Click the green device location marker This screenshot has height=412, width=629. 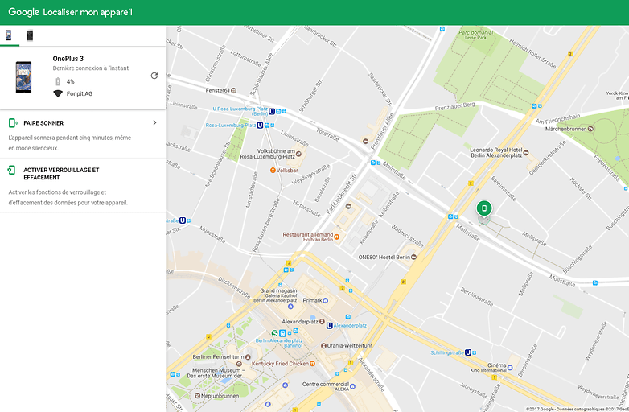pyautogui.click(x=484, y=208)
